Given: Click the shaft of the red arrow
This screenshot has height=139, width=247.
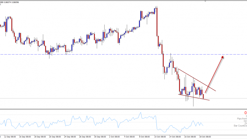Looking at the screenshot, I should [x=213, y=75].
